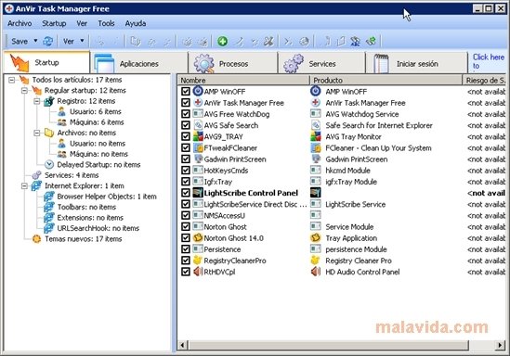Click the horizontal scrollbar thumb
This screenshot has width=510, height=356.
[x=328, y=345]
